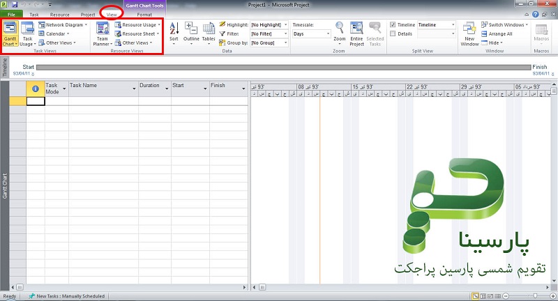Image resolution: width=558 pixels, height=301 pixels.
Task: Switch to the Task ribbon tab
Action: (x=34, y=15)
